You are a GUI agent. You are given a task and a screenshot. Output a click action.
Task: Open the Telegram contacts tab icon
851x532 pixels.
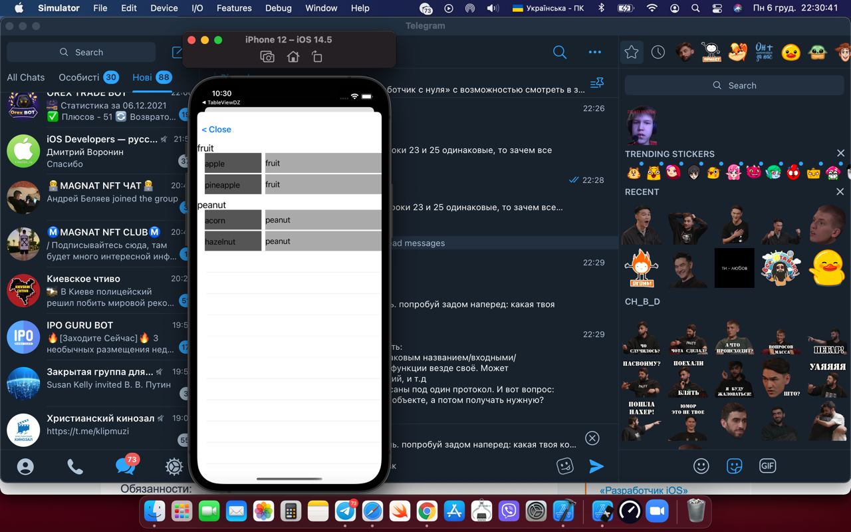[x=25, y=466]
